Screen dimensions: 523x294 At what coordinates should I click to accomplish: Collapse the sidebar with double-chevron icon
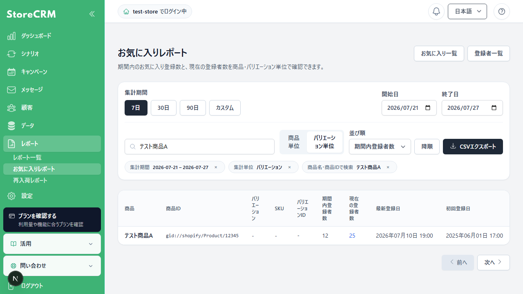click(92, 14)
